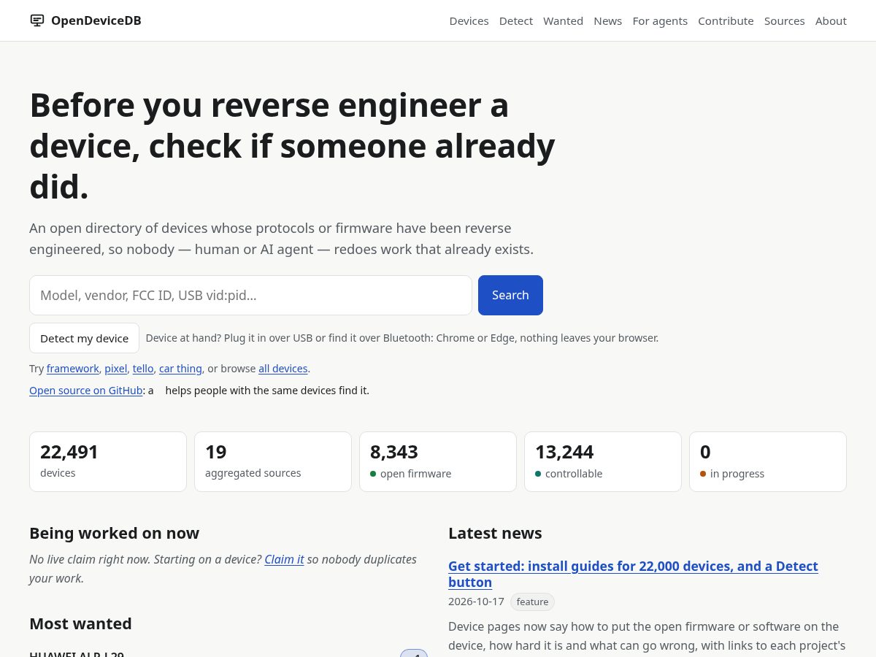Screen dimensions: 876x657
Task: Browse the all devices link
Action: [x=283, y=369]
